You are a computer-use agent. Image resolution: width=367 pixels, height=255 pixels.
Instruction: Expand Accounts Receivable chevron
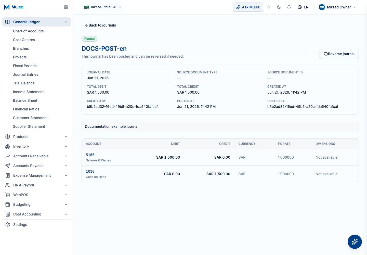(x=66, y=156)
